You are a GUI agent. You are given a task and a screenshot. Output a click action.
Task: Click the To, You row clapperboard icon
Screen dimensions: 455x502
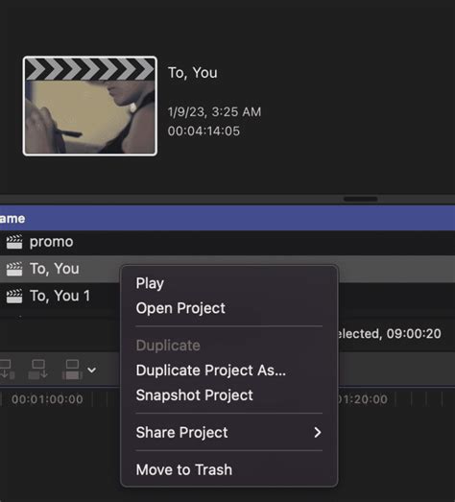[14, 269]
